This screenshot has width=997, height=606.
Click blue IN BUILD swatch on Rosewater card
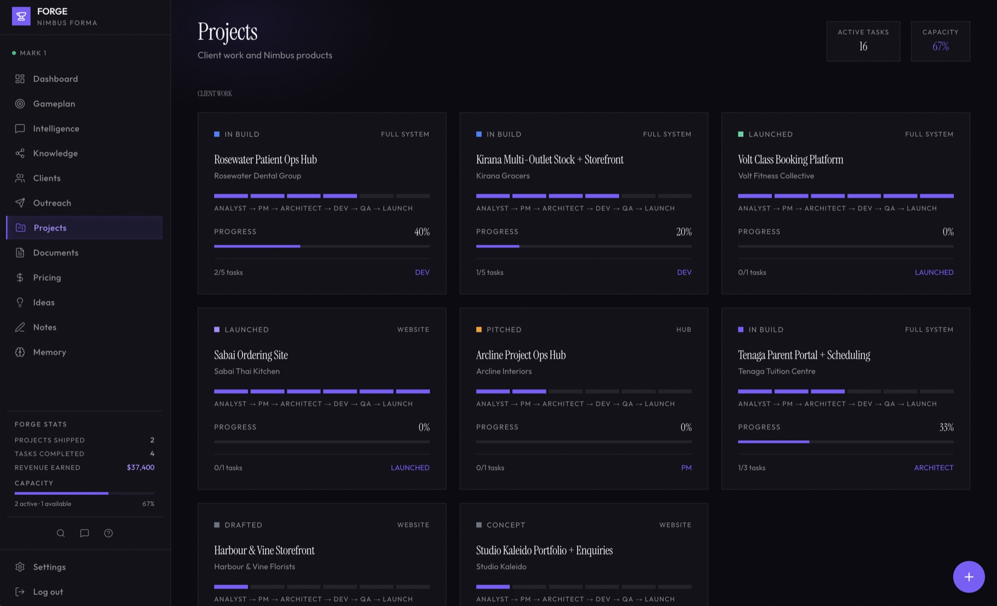[217, 134]
